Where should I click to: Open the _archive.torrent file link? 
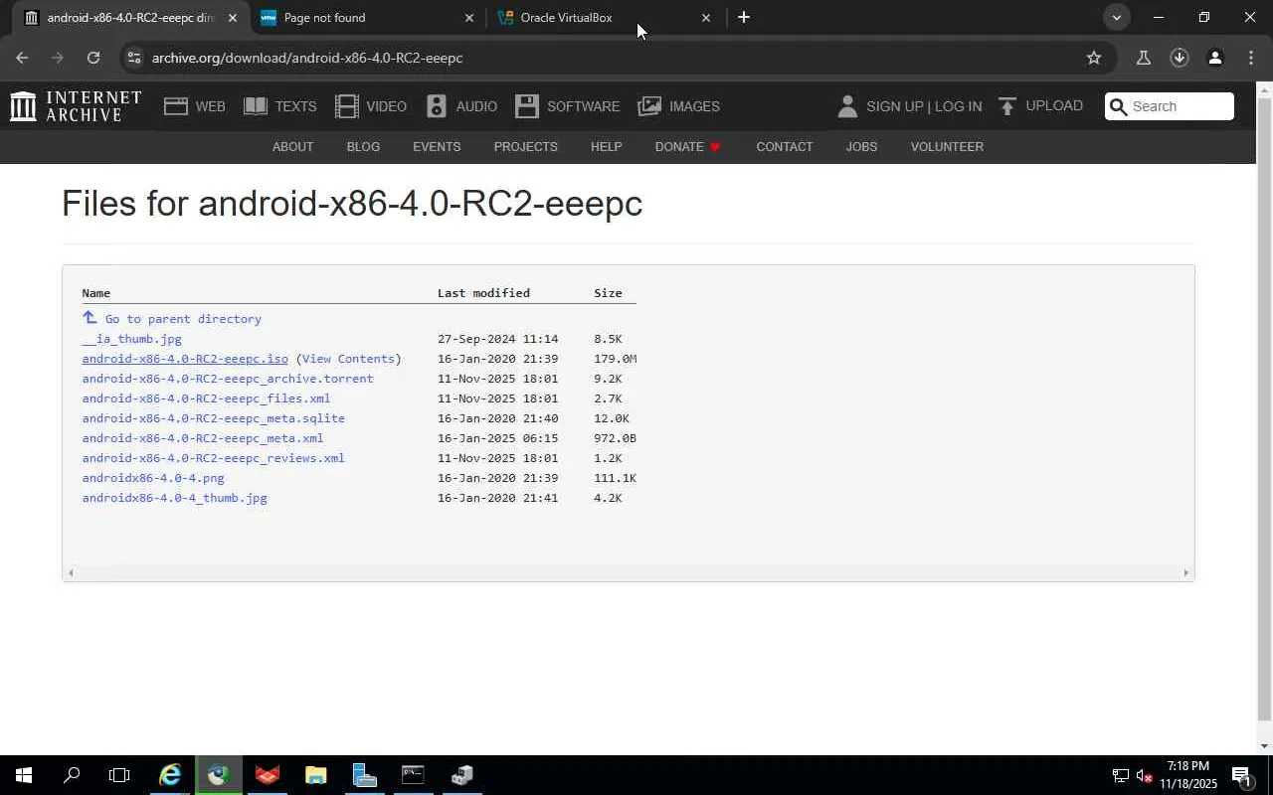click(x=228, y=379)
